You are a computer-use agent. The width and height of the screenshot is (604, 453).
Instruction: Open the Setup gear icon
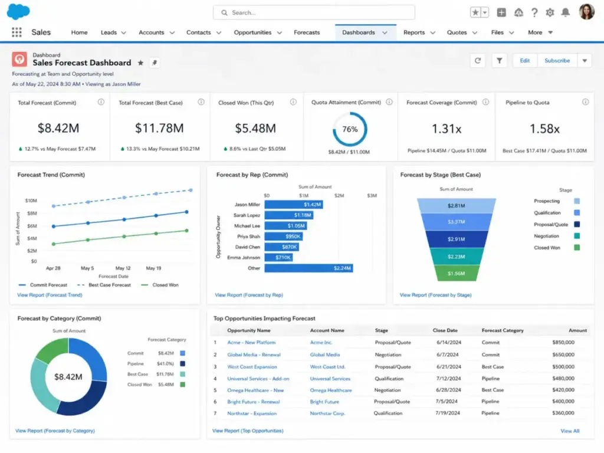[x=550, y=13]
